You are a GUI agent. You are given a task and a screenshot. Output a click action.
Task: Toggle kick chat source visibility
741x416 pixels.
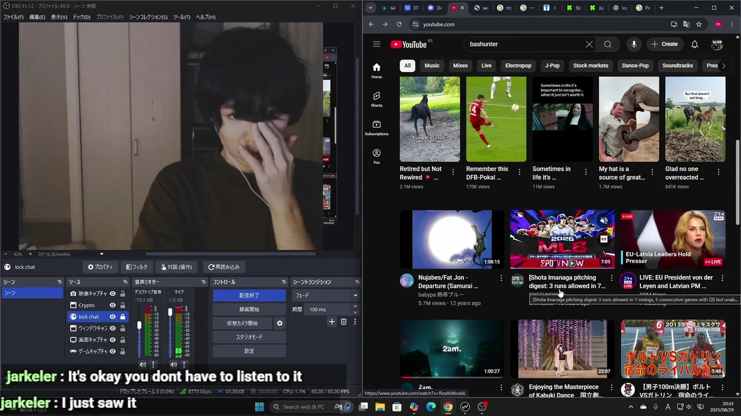coord(113,317)
